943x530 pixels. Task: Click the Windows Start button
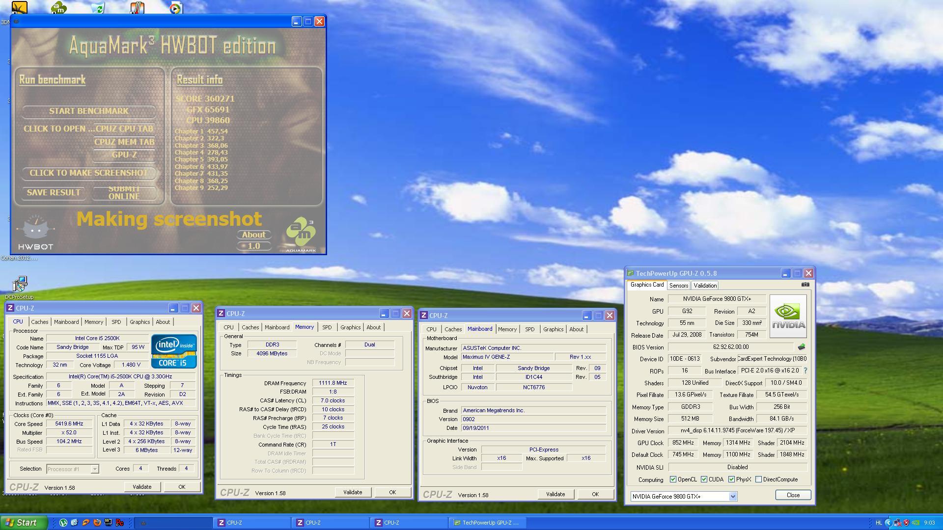(23, 523)
